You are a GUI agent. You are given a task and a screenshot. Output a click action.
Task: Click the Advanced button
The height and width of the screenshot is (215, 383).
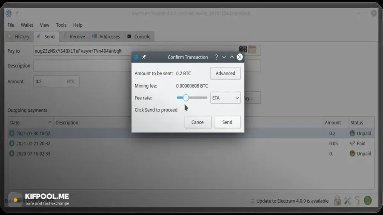click(x=225, y=74)
